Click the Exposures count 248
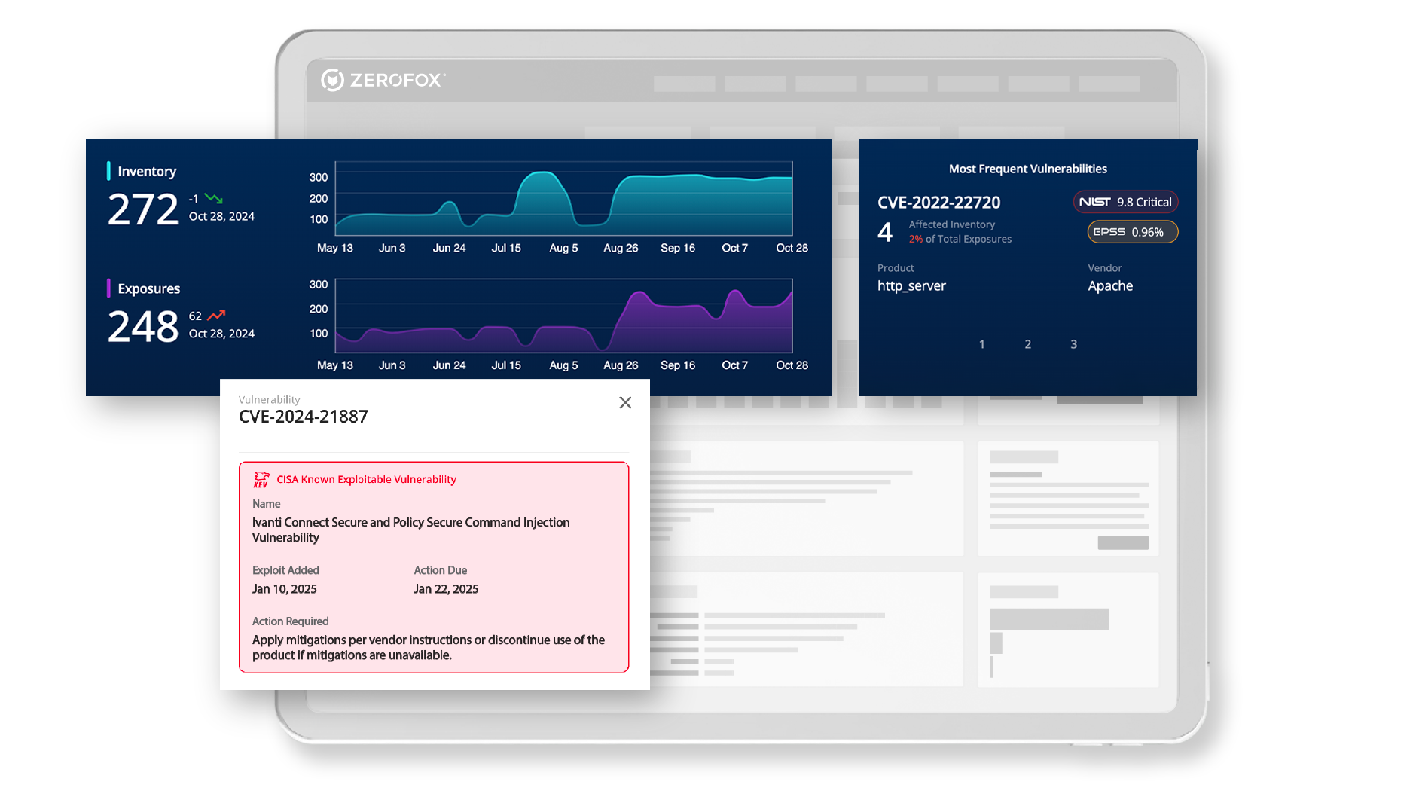The image size is (1413, 809). tap(143, 327)
